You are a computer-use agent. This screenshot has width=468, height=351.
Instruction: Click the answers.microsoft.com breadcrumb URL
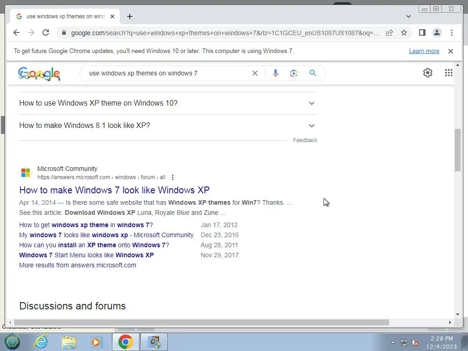101,177
